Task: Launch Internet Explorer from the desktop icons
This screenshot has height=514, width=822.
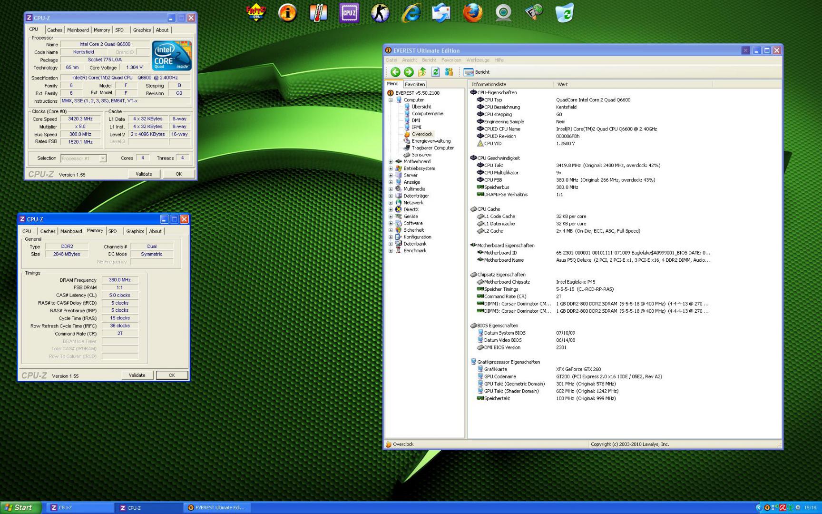Action: click(x=411, y=13)
